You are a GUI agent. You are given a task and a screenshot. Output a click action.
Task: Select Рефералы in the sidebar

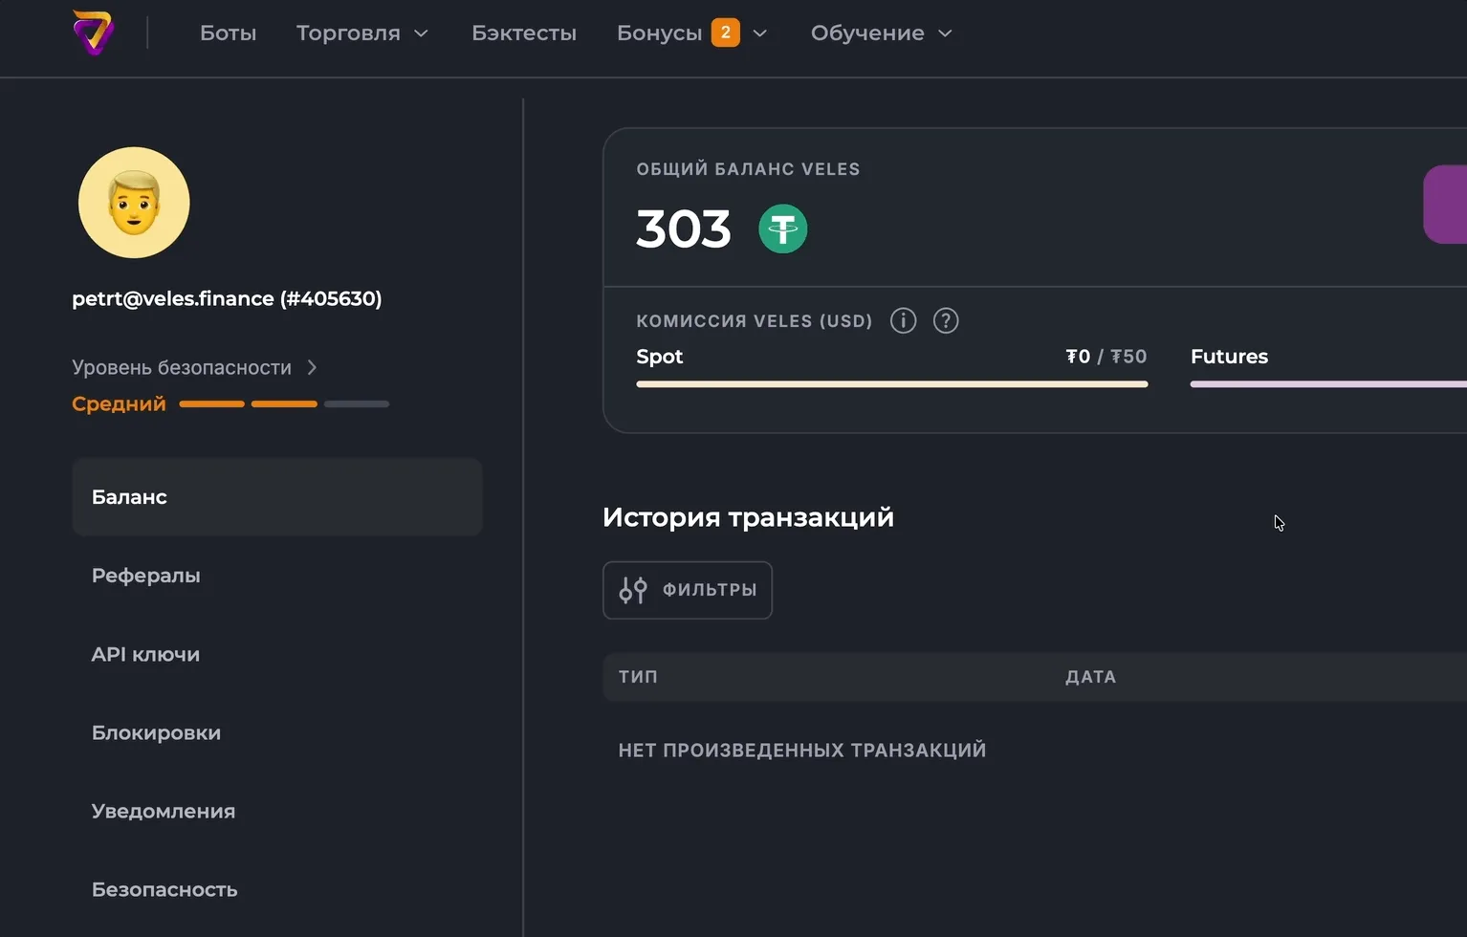pyautogui.click(x=145, y=575)
